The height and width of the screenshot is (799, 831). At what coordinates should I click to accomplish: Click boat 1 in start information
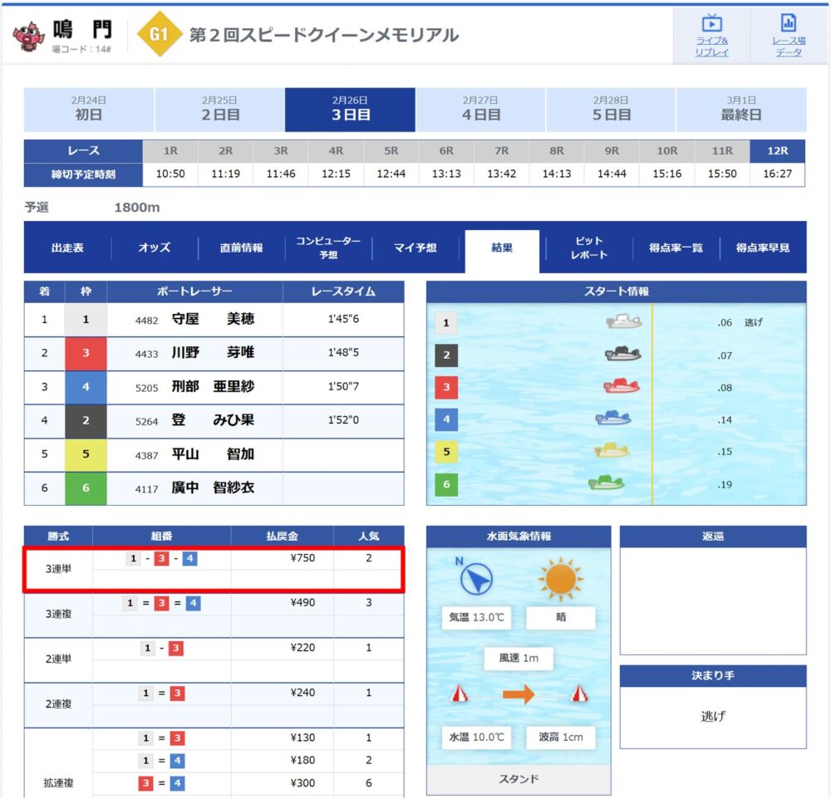(x=623, y=322)
